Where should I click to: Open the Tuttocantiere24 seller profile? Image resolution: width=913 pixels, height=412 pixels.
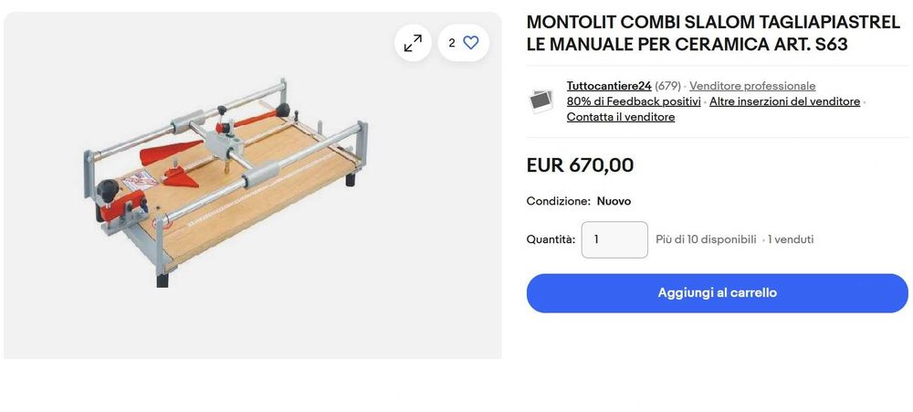[608, 86]
